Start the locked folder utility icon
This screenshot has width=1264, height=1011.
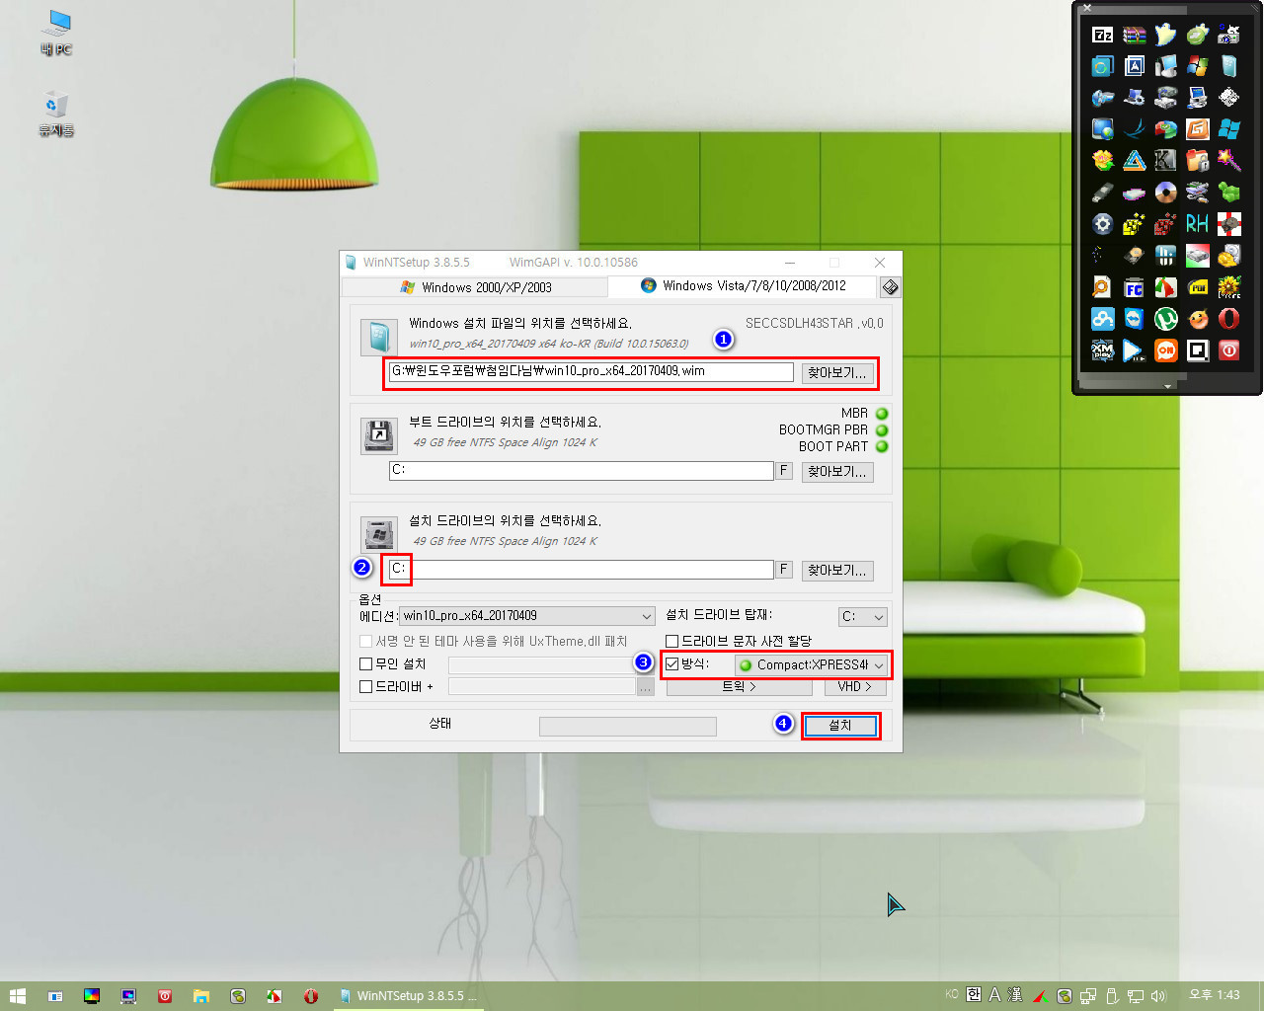click(x=1198, y=161)
